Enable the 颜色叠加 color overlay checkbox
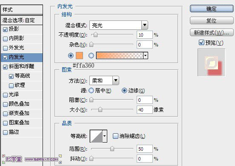235x166 pixels. (5, 104)
